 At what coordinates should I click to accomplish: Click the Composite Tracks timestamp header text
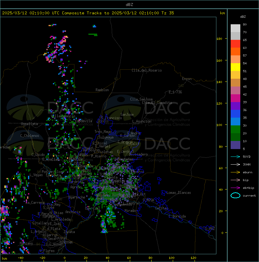pos(88,13)
